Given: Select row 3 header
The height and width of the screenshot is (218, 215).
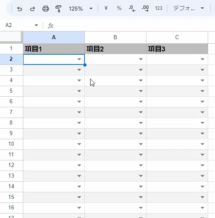Looking at the screenshot, I should (11, 69).
